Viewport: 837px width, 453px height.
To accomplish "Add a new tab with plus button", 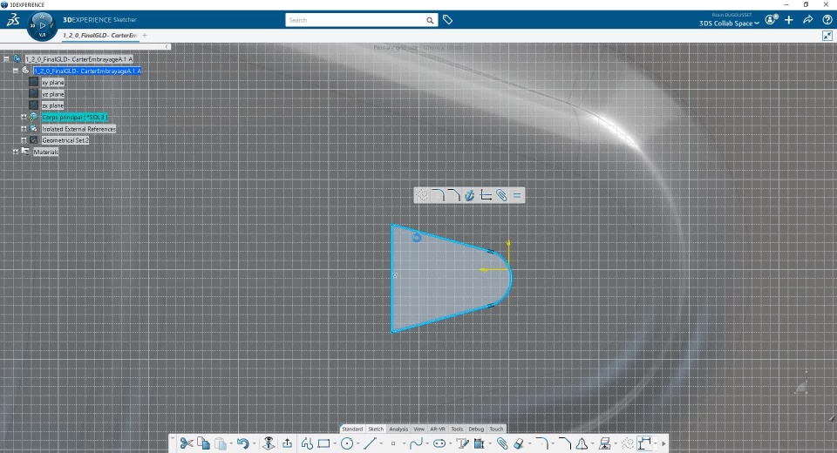I will click(145, 35).
